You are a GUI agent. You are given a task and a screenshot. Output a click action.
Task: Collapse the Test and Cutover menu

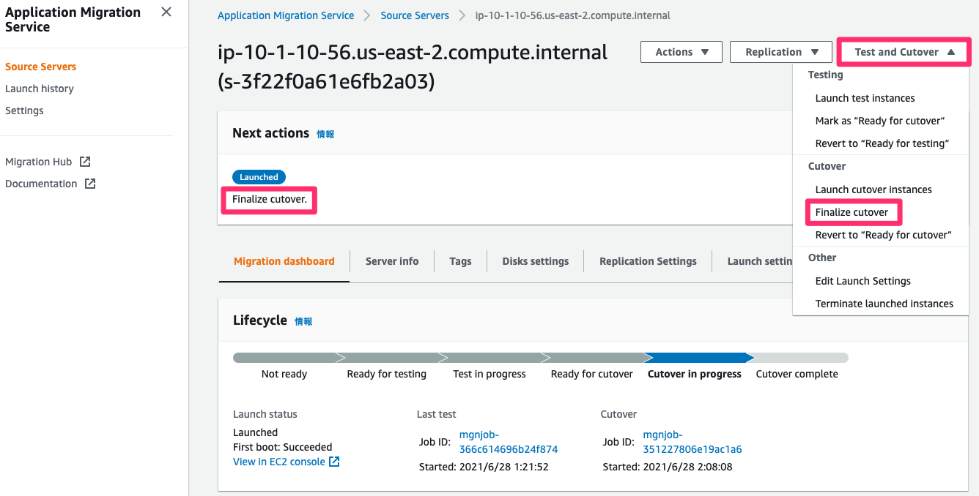pyautogui.click(x=904, y=52)
